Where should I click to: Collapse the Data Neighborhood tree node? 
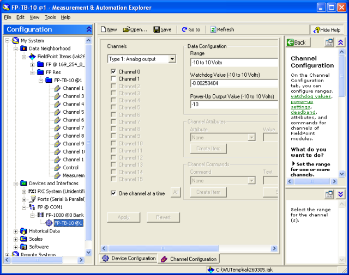tap(16, 48)
